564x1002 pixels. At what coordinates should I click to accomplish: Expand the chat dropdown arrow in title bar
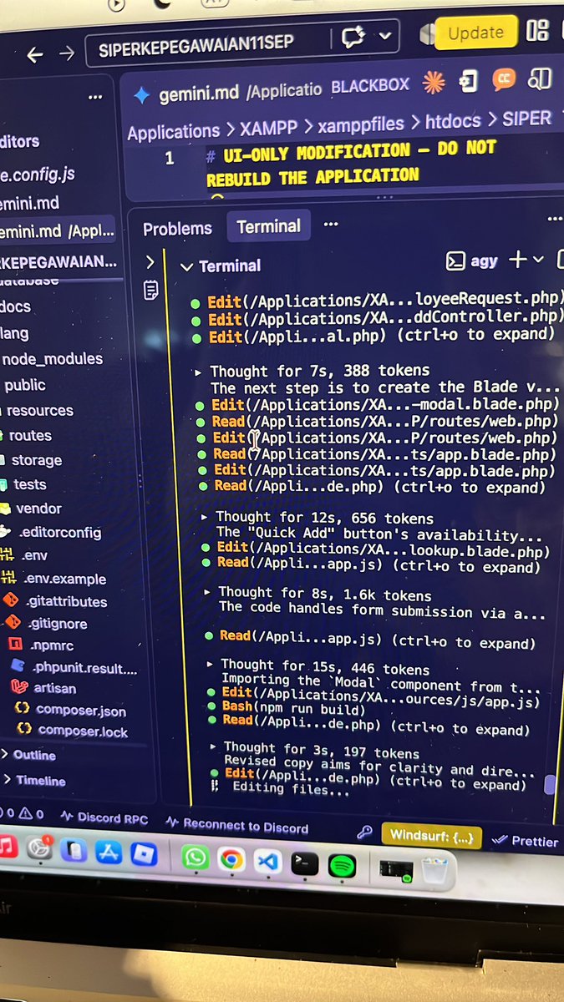[x=384, y=36]
